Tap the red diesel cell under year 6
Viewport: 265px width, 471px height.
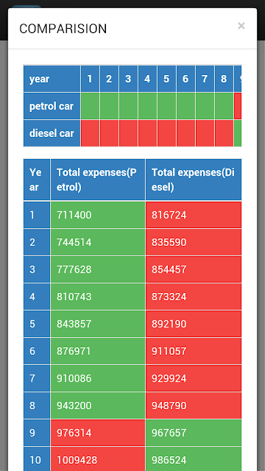[x=186, y=133]
